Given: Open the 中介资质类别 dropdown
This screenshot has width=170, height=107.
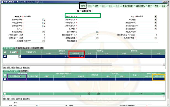Looking at the screenshot, I should click(x=44, y=32).
